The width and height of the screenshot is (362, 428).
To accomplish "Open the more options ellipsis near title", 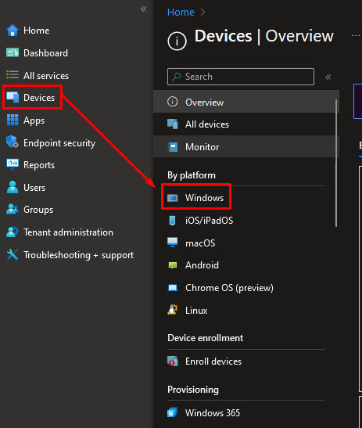I will click(x=356, y=35).
